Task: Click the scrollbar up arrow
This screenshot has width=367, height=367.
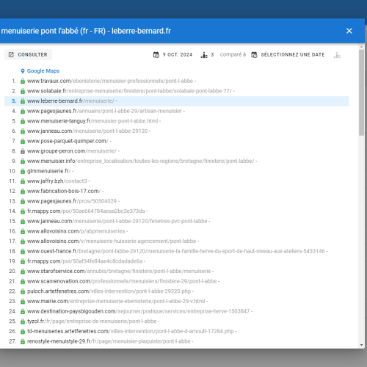Action: tap(361, 46)
